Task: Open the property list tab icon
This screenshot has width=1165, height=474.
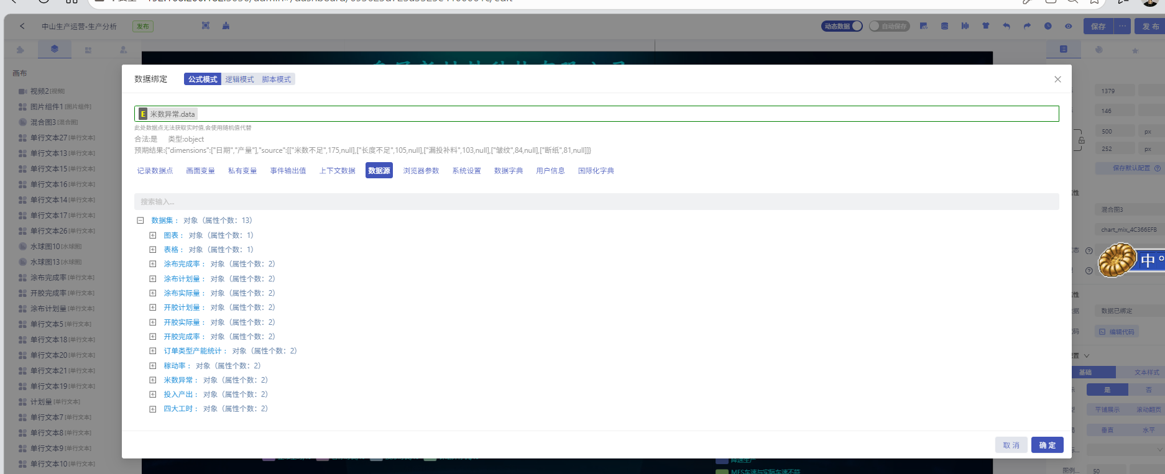Action: (1064, 49)
